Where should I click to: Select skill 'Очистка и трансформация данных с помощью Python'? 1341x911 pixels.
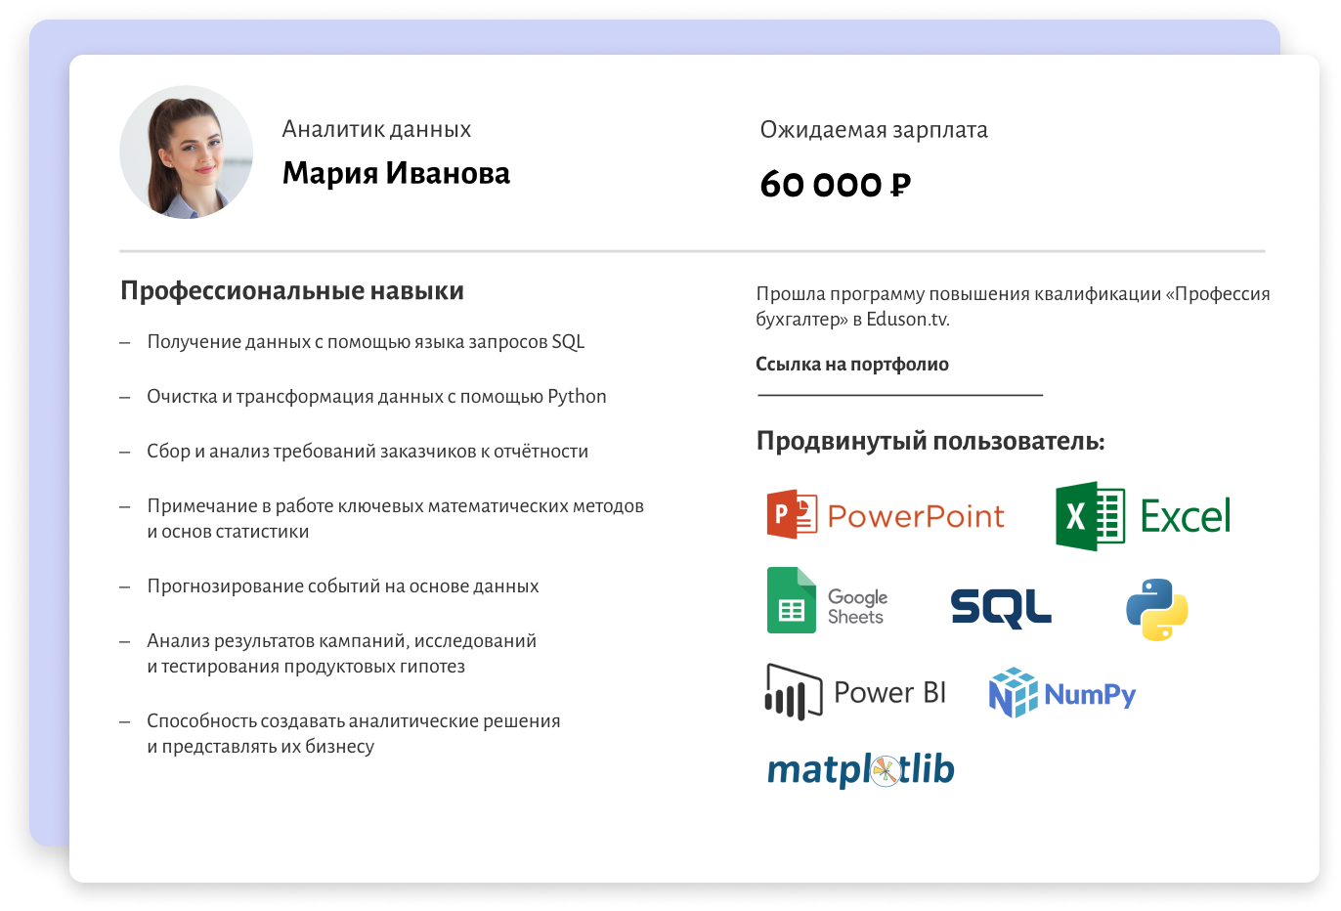pos(376,397)
